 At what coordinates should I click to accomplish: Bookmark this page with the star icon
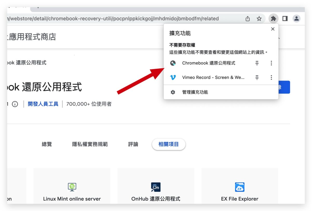coord(259,19)
